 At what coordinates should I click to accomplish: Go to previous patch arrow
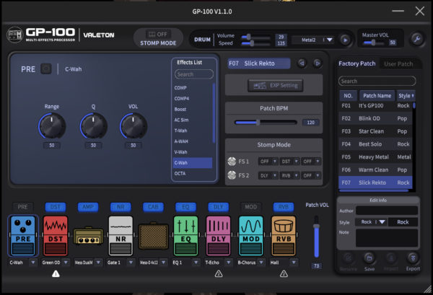[302, 63]
